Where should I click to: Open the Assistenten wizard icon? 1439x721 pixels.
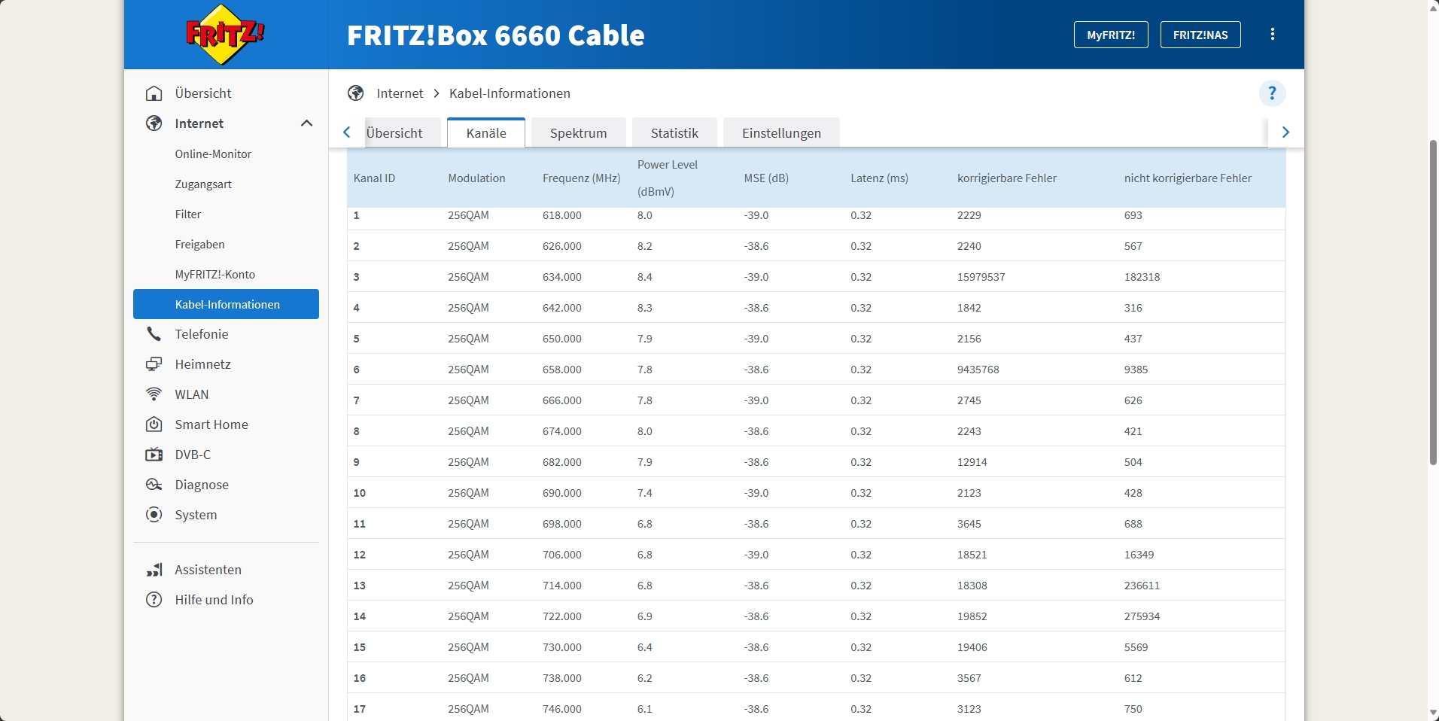(x=154, y=570)
